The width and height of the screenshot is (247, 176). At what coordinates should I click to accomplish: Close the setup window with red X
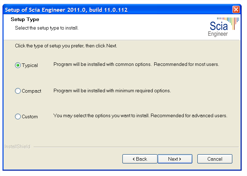click(x=236, y=10)
